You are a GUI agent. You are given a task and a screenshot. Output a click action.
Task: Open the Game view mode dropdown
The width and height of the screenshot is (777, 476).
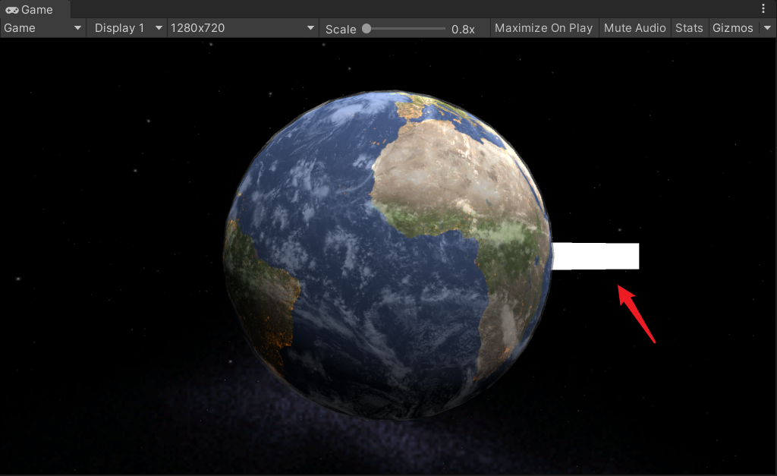pyautogui.click(x=42, y=28)
